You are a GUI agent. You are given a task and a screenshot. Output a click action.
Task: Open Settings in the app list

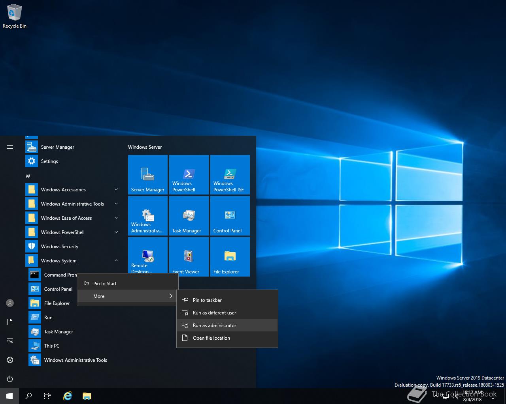(73, 161)
